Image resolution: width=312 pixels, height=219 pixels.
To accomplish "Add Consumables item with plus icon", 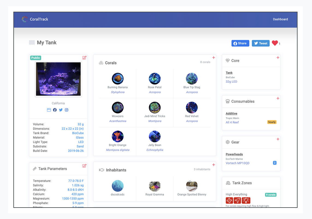I will tap(278, 98).
